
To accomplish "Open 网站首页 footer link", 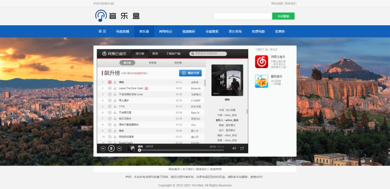I will click(x=174, y=169).
